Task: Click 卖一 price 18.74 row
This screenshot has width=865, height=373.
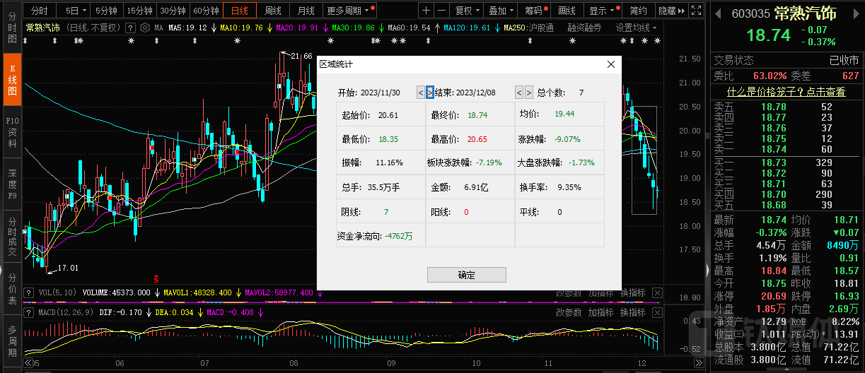Action: (786, 149)
